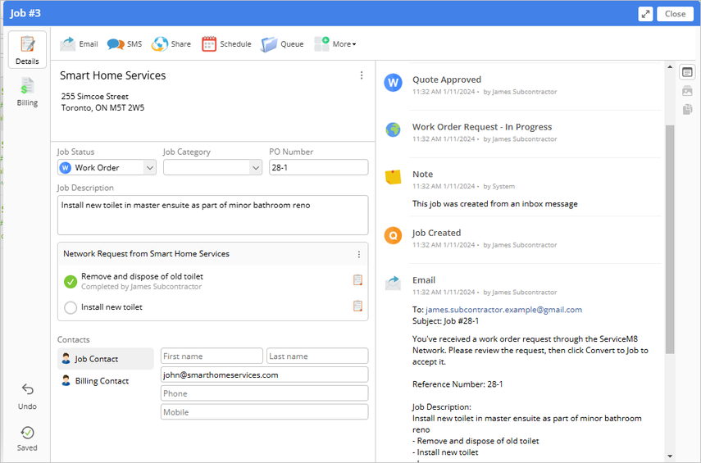
Task: Switch to the Billing tab
Action: click(27, 92)
